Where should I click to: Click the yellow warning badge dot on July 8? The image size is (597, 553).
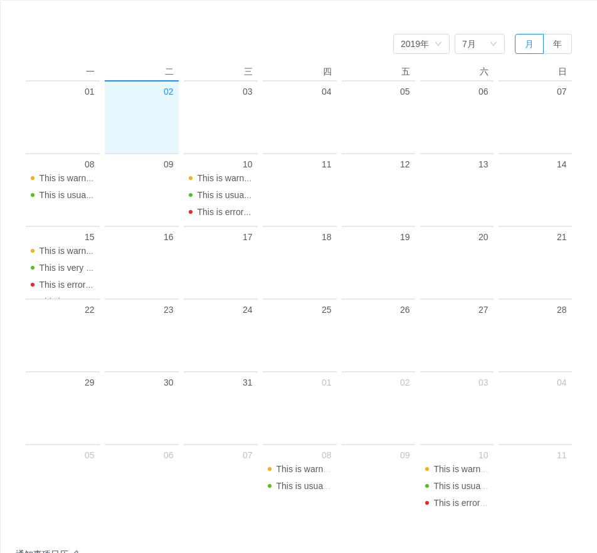coord(33,178)
